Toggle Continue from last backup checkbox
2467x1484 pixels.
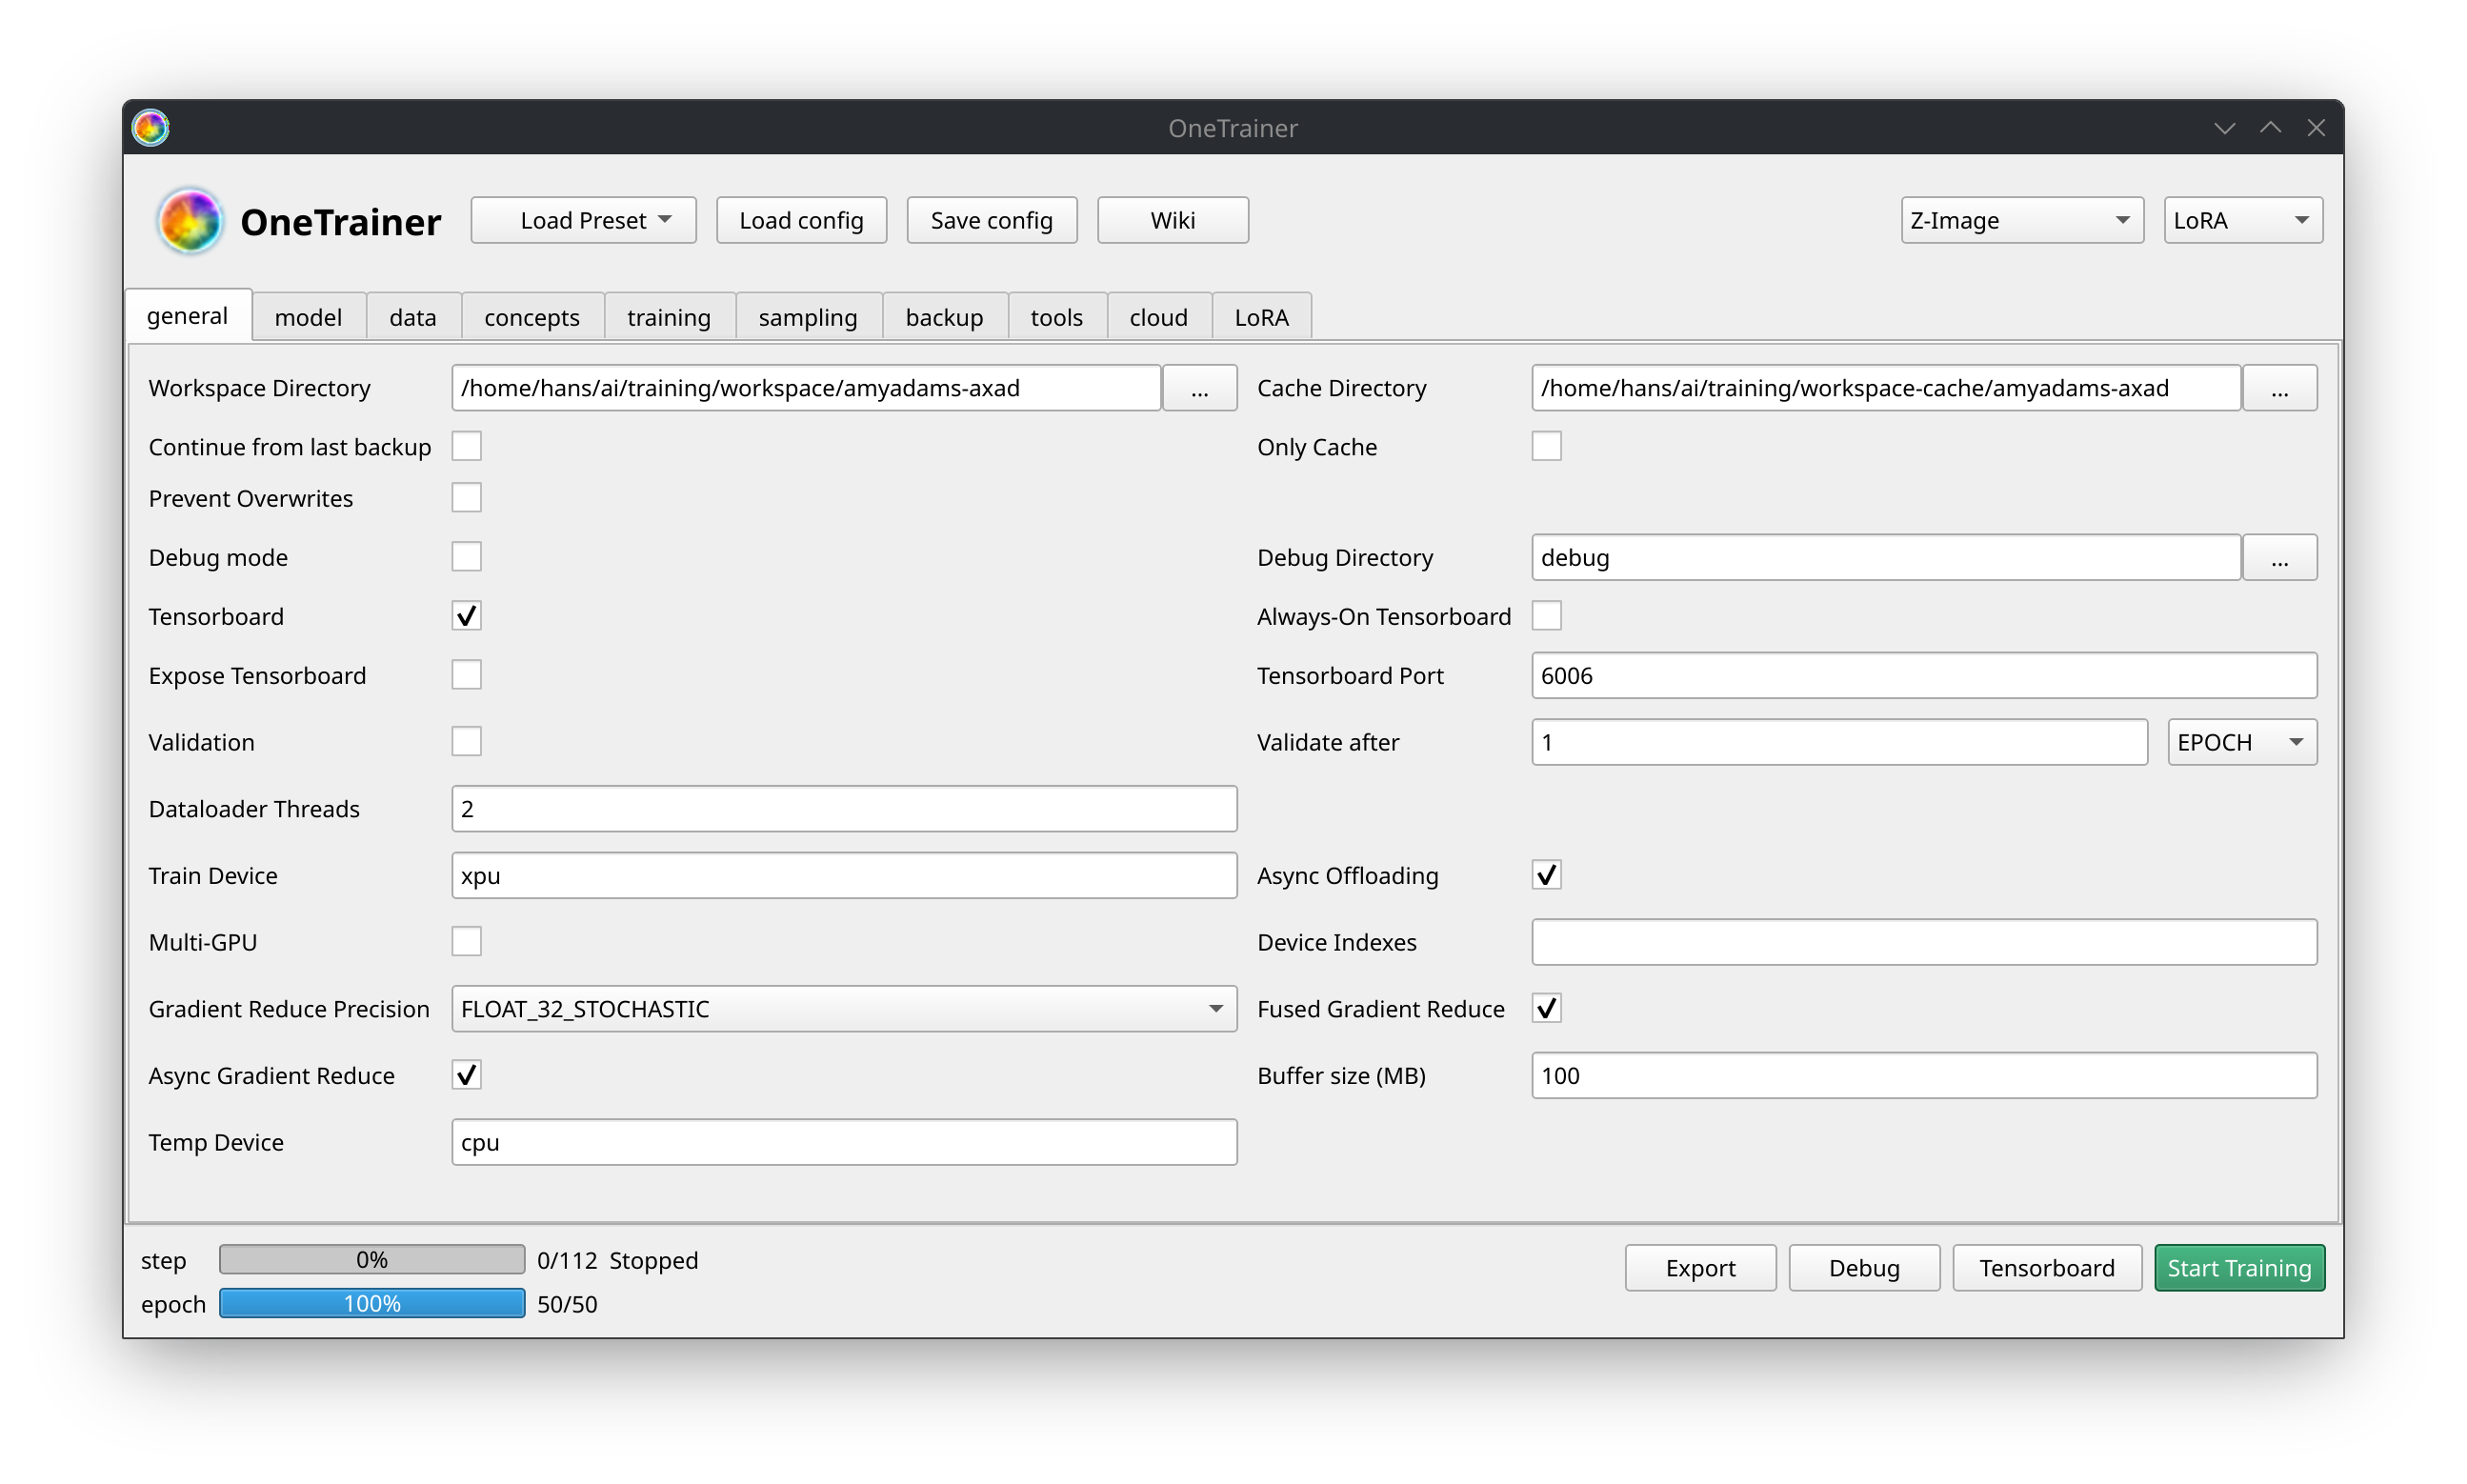pyautogui.click(x=466, y=446)
